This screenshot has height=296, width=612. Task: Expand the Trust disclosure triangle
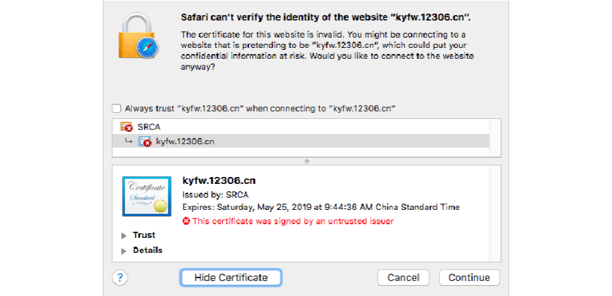coord(124,235)
